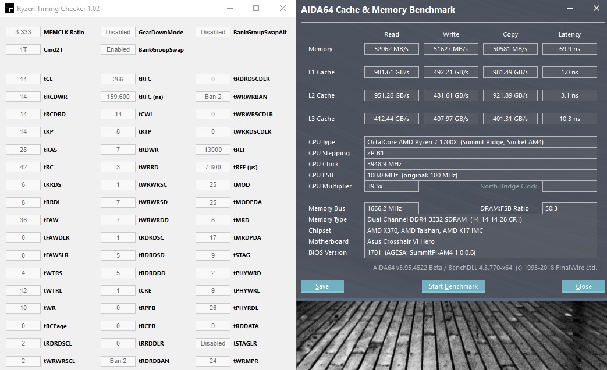The image size is (607, 370).
Task: Select the tREF (µs) value 7 800
Action: tap(213, 167)
